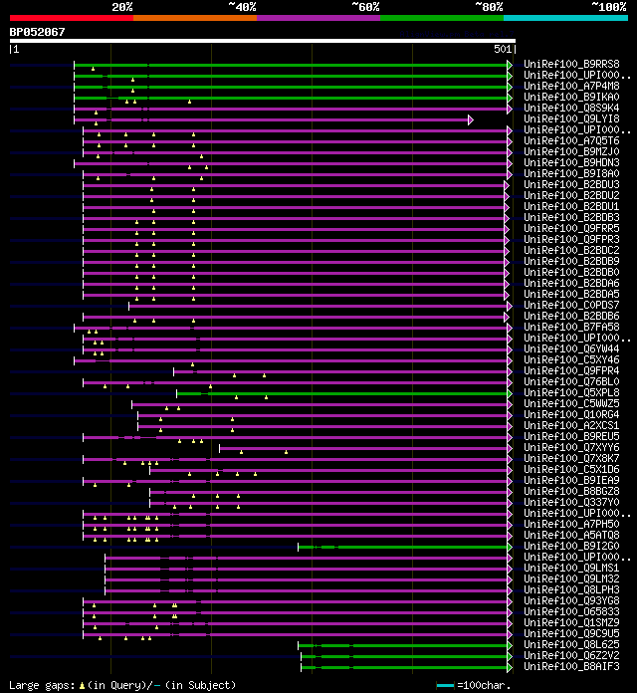Click the arrowhead of the UniRef100_C0PDS7 row

coord(510,307)
